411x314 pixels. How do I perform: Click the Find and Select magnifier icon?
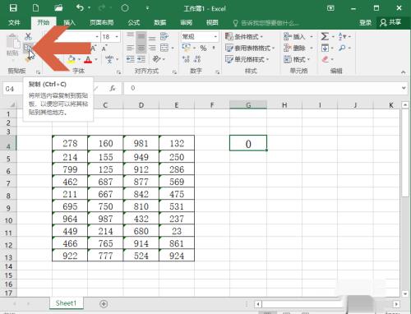342,48
